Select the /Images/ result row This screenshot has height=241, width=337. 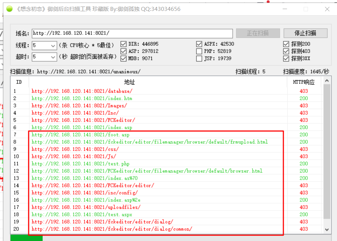click(x=166, y=106)
